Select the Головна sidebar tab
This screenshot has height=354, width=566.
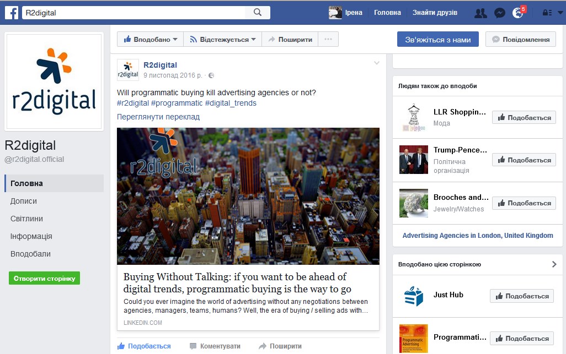tap(54, 183)
